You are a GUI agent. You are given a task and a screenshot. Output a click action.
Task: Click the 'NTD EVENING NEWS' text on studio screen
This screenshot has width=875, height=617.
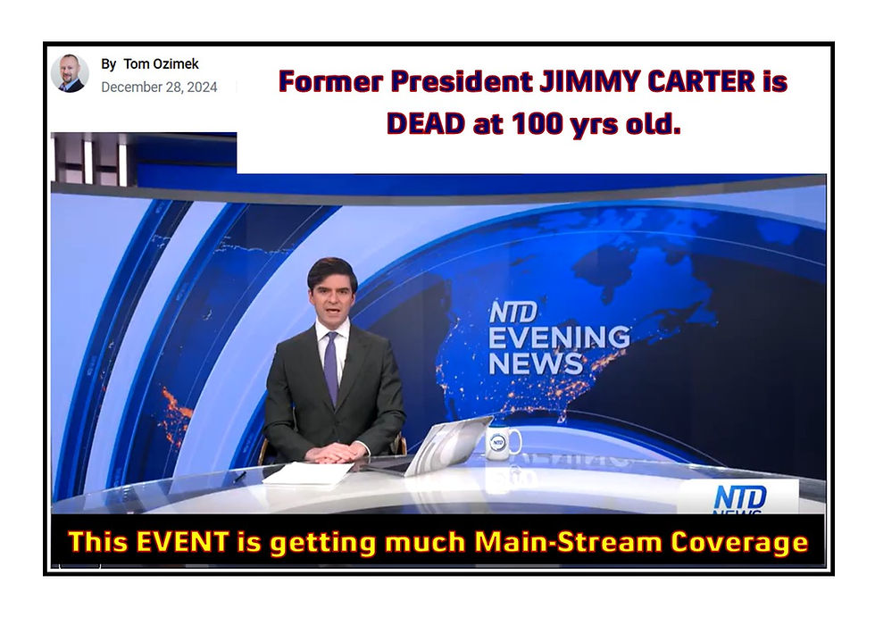pos(559,338)
